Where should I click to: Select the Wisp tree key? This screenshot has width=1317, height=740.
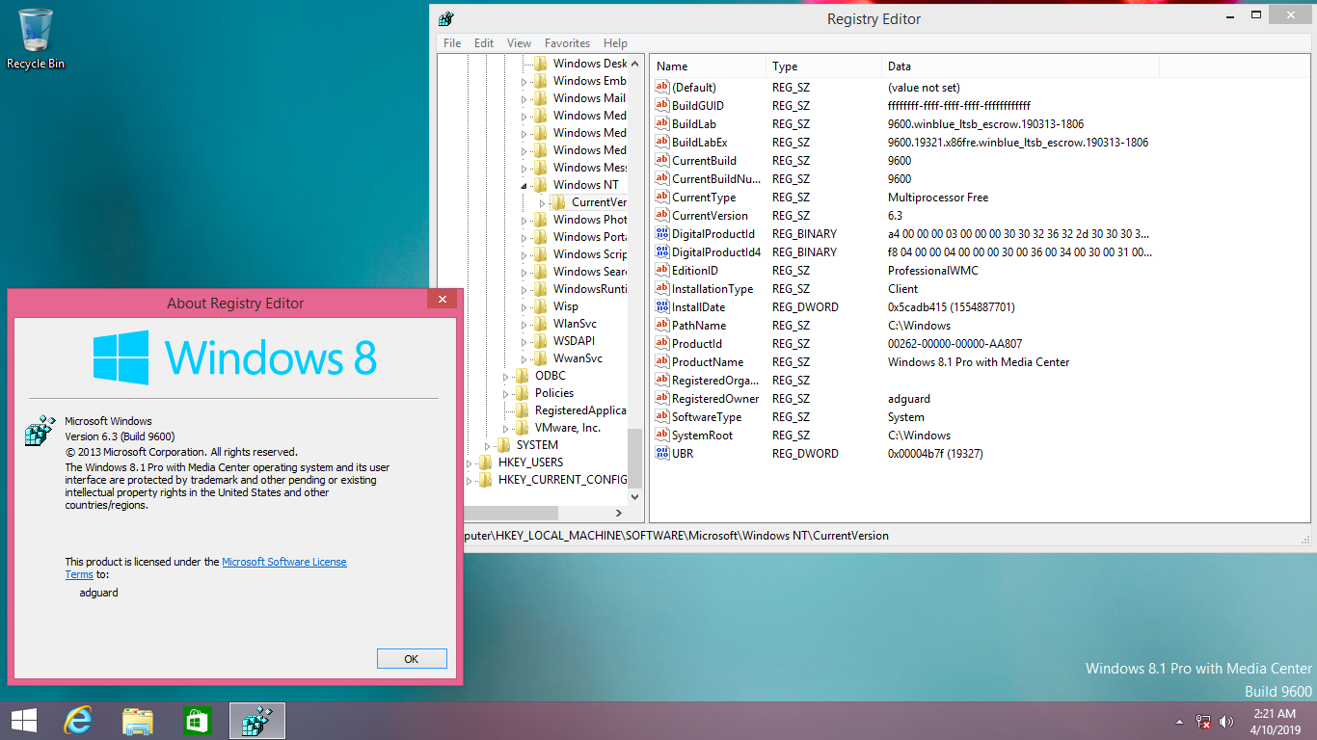(566, 306)
